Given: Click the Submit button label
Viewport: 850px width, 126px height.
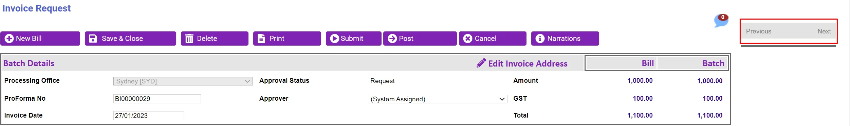Looking at the screenshot, I should (x=352, y=39).
